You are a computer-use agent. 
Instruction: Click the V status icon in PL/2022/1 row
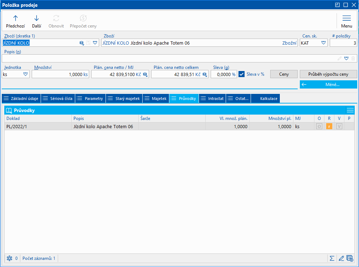pos(339,126)
